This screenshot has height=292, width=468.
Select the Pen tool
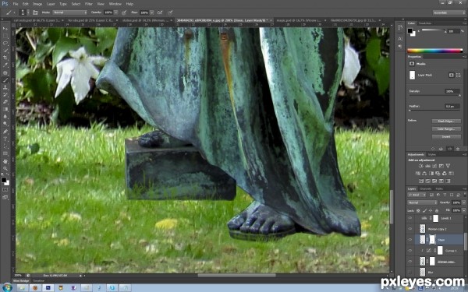pyautogui.click(x=5, y=132)
